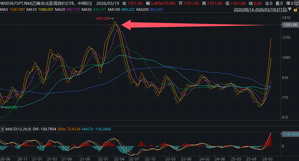The width and height of the screenshot is (299, 161).
Task: Click the 1351.00 current price tag on axis
Action: coord(290,25)
